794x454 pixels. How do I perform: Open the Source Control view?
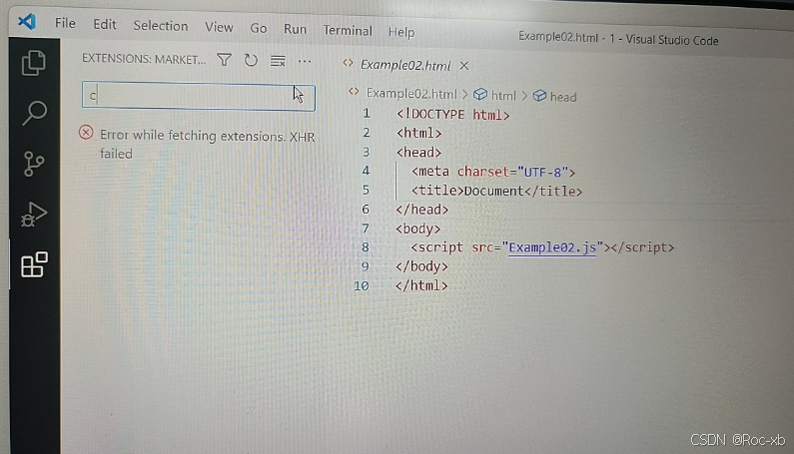[x=34, y=164]
